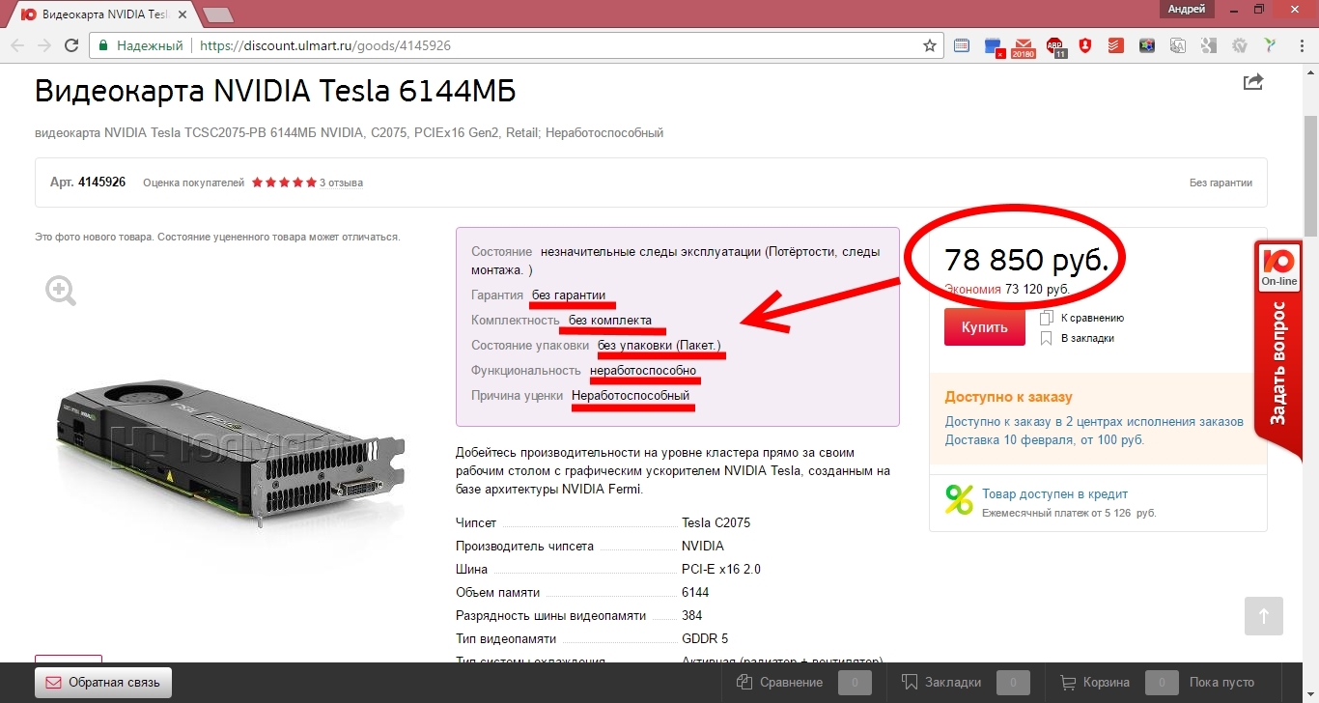Open a new tab
The width and height of the screenshot is (1319, 703).
pos(218,14)
